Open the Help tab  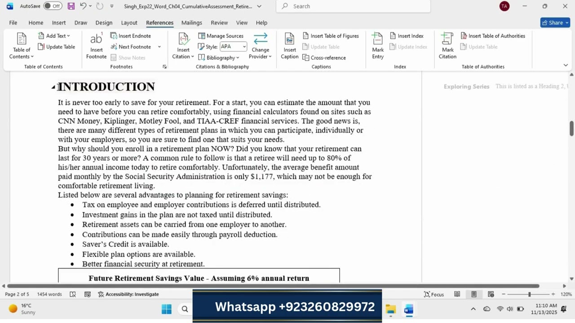[x=261, y=22]
